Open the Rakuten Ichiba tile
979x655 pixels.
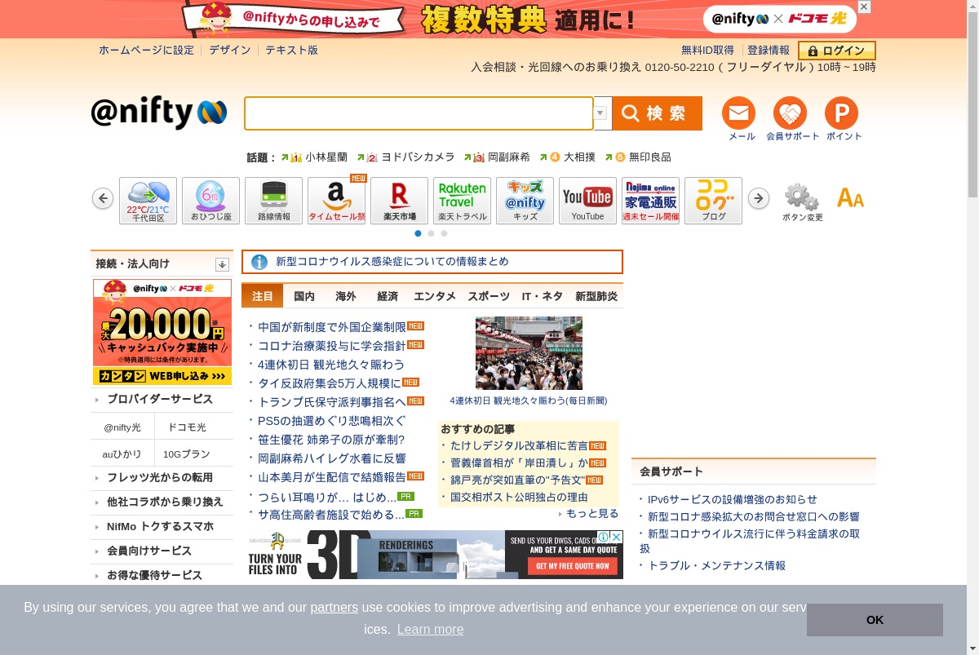coord(399,201)
